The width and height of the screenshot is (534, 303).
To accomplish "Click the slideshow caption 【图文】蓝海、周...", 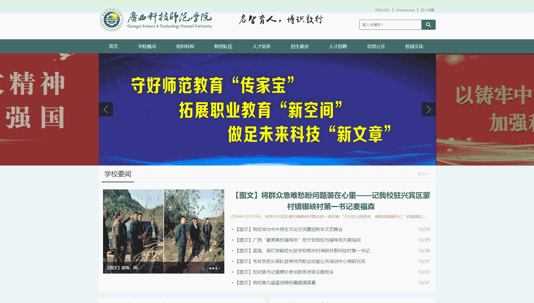I will pyautogui.click(x=123, y=268).
